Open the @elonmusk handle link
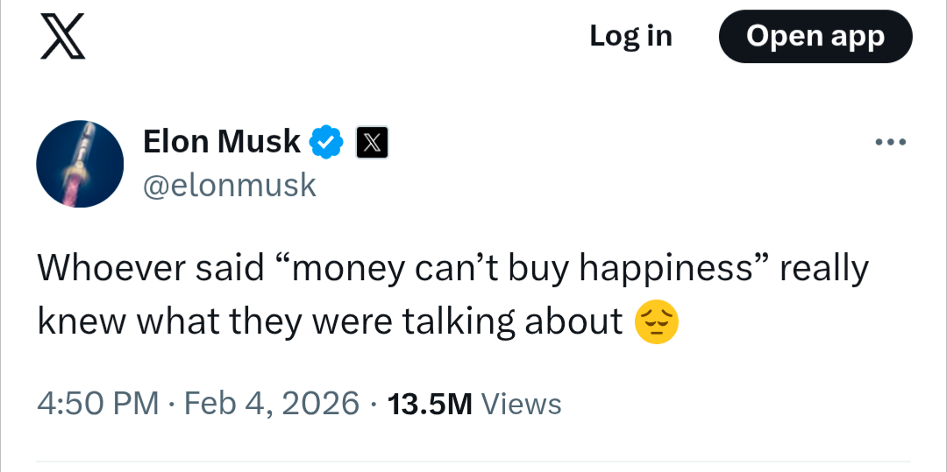The height and width of the screenshot is (472, 947). 229,185
